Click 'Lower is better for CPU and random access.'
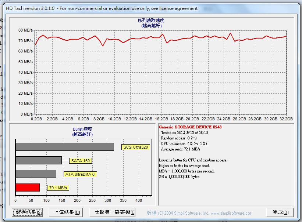302x222 pixels. point(193,160)
